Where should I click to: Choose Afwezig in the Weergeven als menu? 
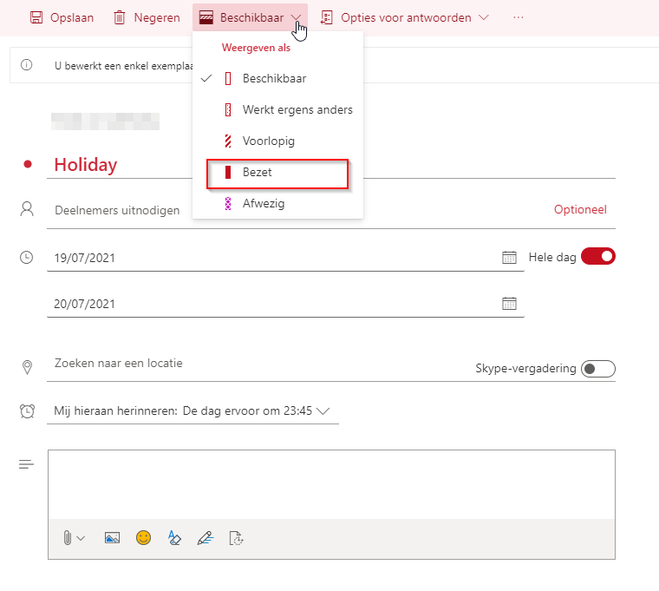tap(263, 204)
